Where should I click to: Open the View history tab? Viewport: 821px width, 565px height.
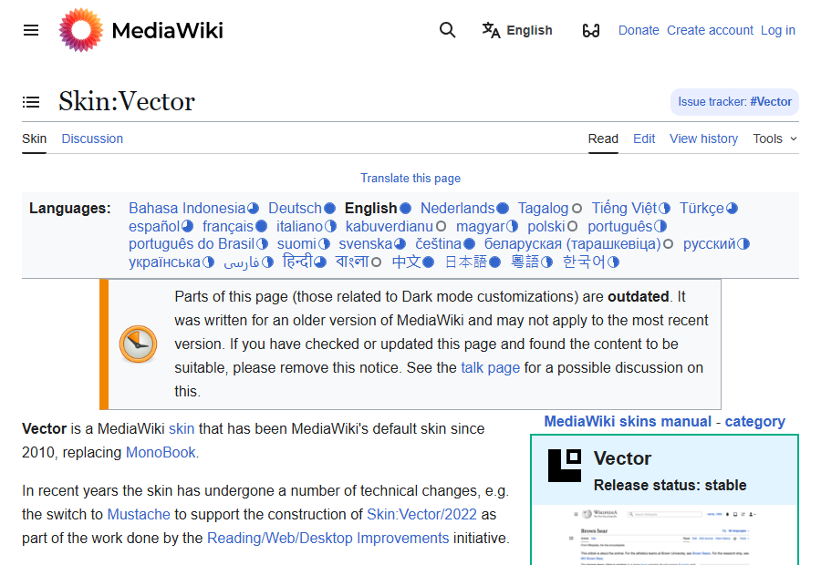(x=703, y=139)
